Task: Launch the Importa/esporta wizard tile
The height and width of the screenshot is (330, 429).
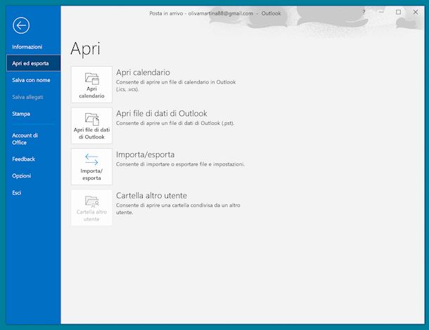Action: [91, 166]
